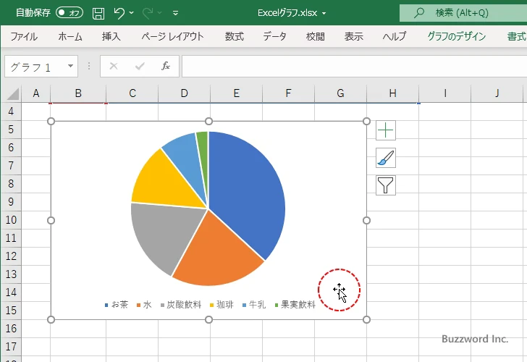Click the お茶 legend entry
527x362 pixels.
pos(117,305)
